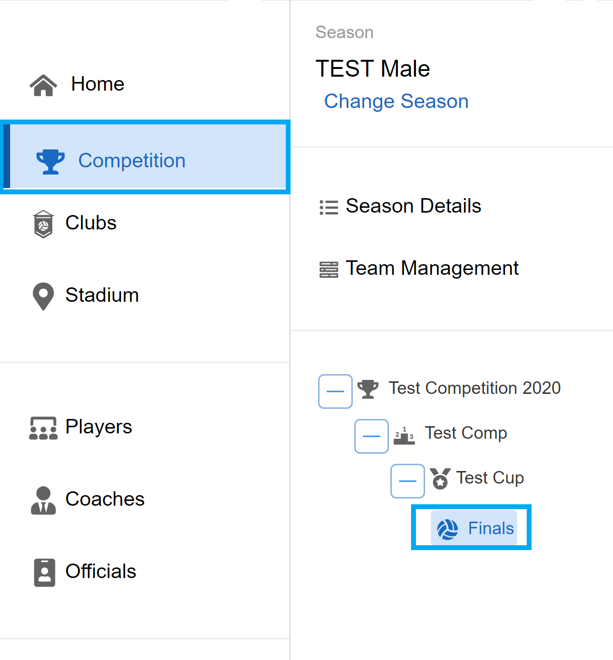This screenshot has height=660, width=613.
Task: Click the Coaches person icon
Action: [43, 500]
